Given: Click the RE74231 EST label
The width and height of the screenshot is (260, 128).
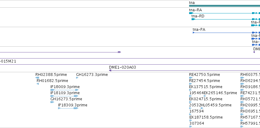Looking at the screenshot, I should point(250,93).
